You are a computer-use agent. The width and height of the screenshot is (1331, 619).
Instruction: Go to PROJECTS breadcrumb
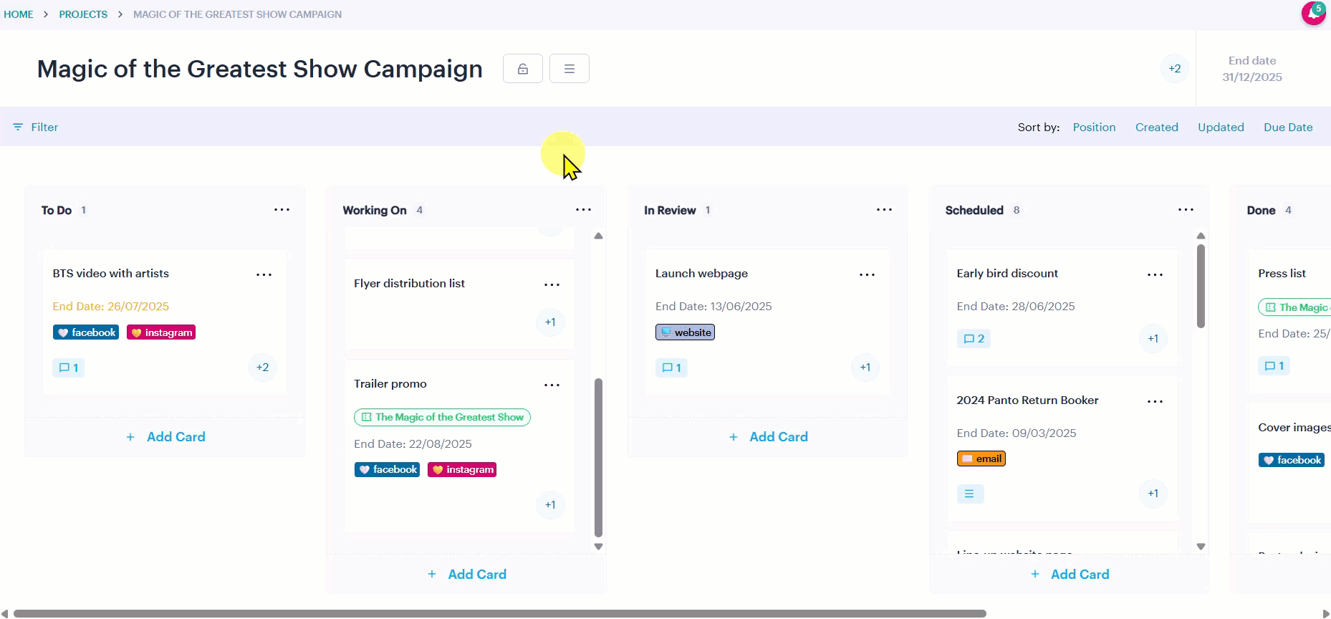click(x=83, y=14)
